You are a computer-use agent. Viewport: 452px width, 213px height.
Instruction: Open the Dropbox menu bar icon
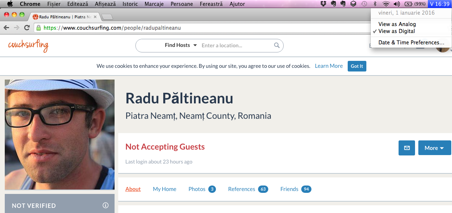click(x=323, y=4)
